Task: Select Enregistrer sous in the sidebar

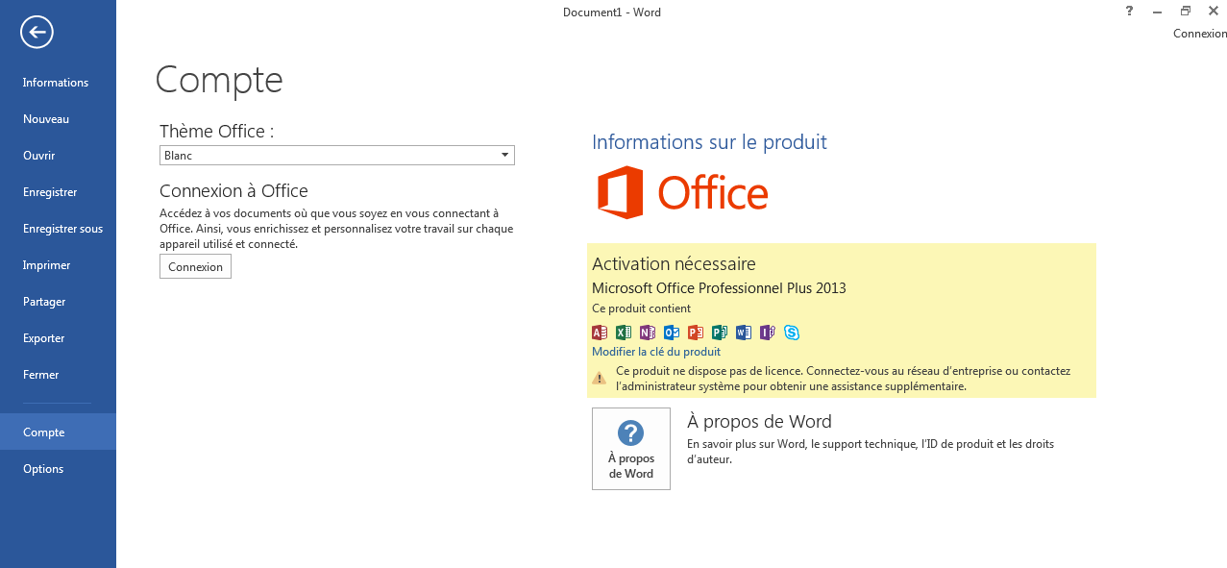Action: 58,229
